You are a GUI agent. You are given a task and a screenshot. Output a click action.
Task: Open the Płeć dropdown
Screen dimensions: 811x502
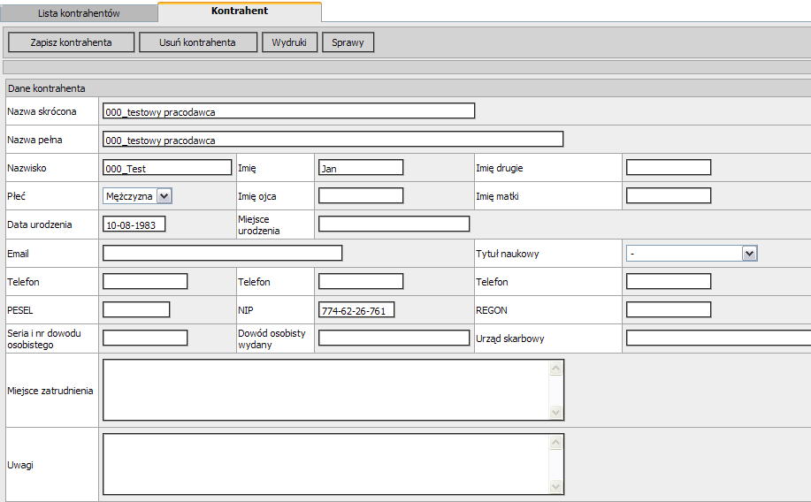(x=137, y=196)
